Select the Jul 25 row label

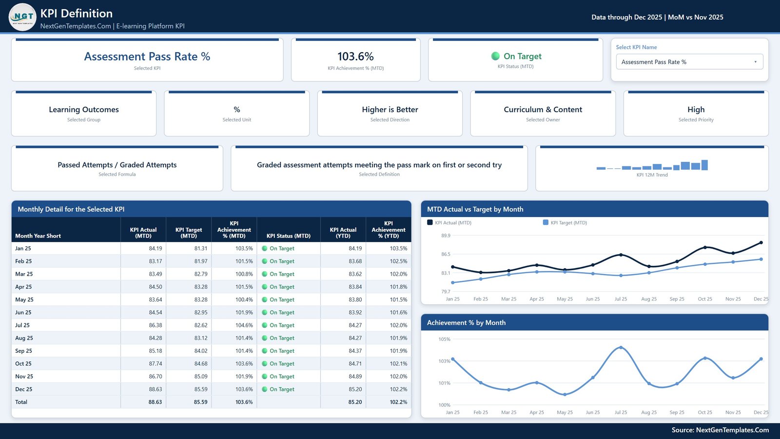pyautogui.click(x=22, y=325)
